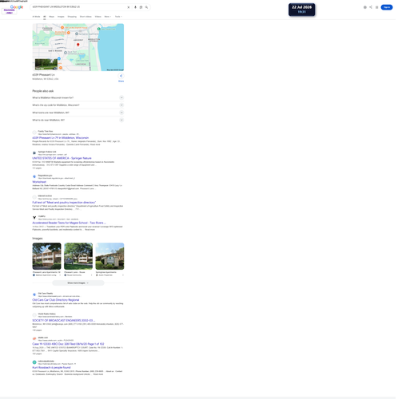
Task: Click the share icon in top header
Action: pos(371,7)
